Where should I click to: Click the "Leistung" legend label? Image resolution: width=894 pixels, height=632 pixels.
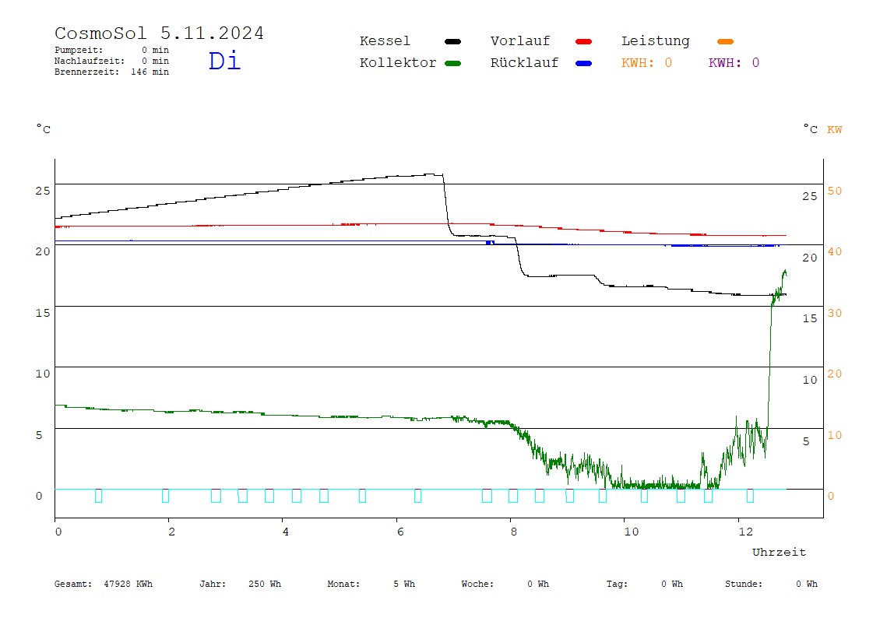(655, 41)
